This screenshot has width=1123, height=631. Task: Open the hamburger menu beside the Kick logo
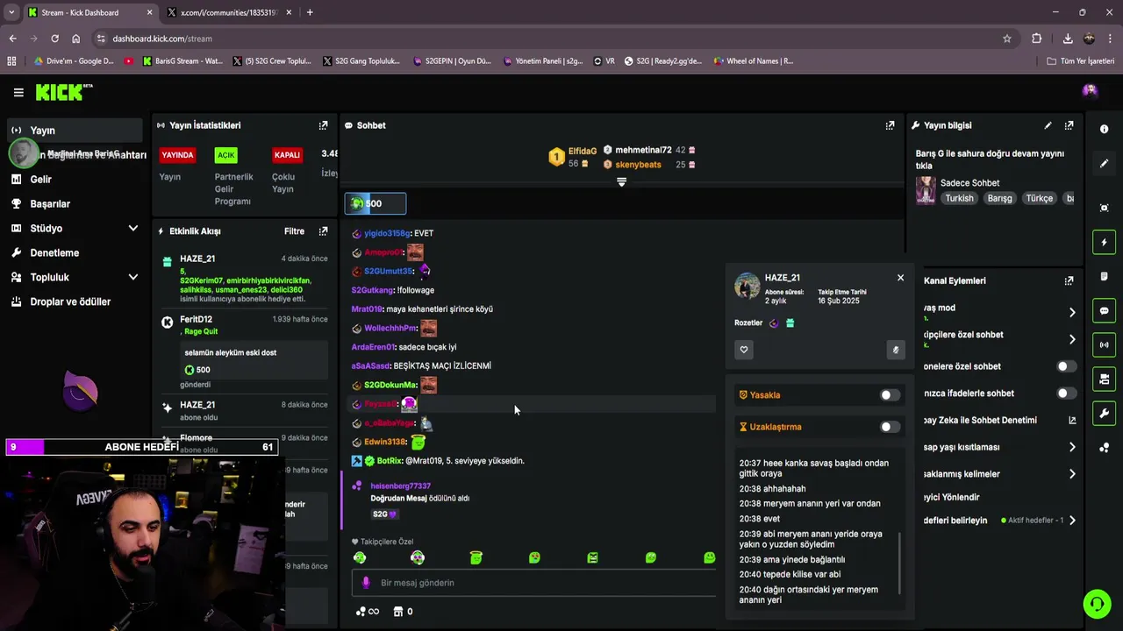point(18,92)
